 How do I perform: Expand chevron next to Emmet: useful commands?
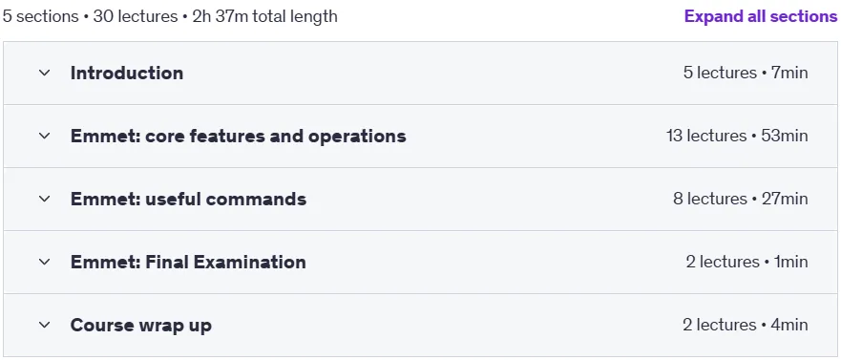point(45,199)
